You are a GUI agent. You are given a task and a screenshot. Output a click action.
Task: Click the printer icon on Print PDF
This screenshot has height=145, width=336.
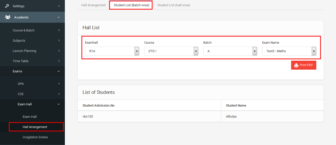click(296, 65)
